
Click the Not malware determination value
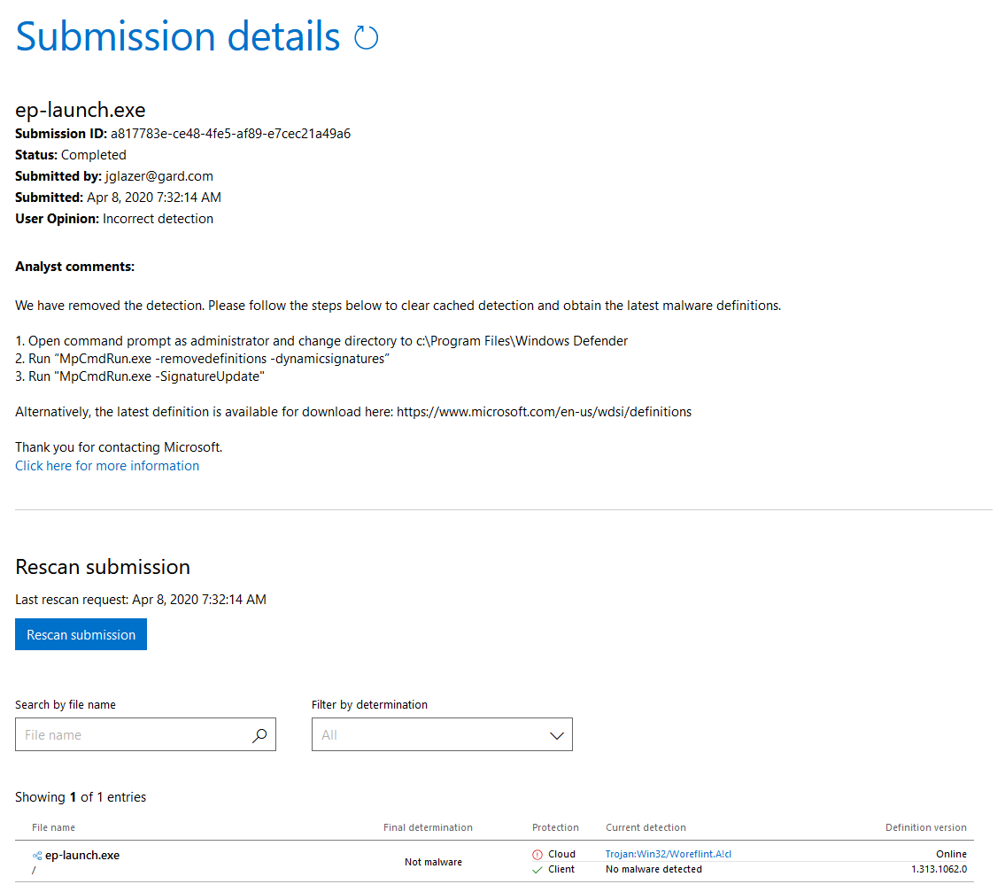pos(433,861)
